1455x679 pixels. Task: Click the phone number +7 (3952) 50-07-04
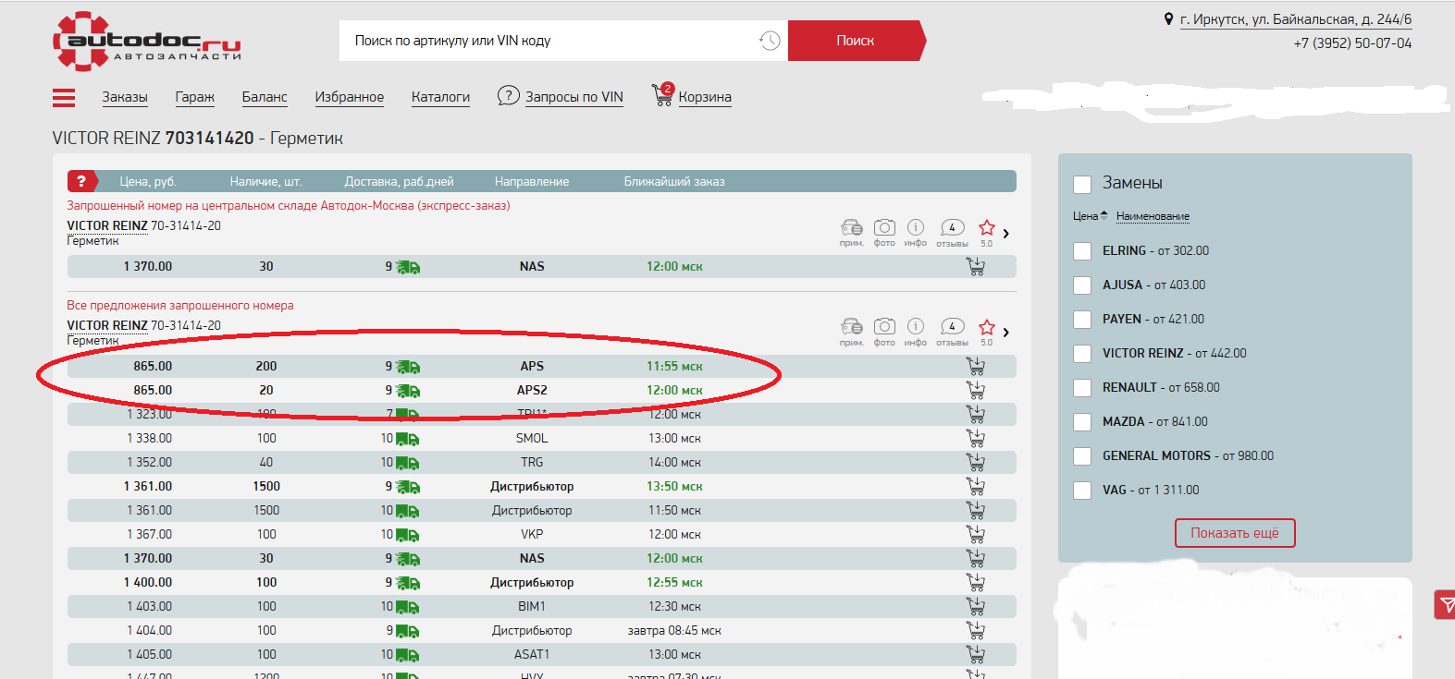pyautogui.click(x=1352, y=43)
